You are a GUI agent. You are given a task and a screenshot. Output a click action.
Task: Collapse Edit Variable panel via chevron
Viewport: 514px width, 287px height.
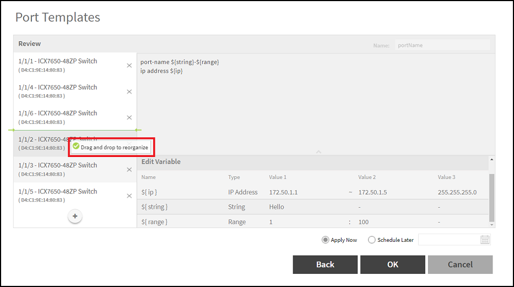point(318,152)
